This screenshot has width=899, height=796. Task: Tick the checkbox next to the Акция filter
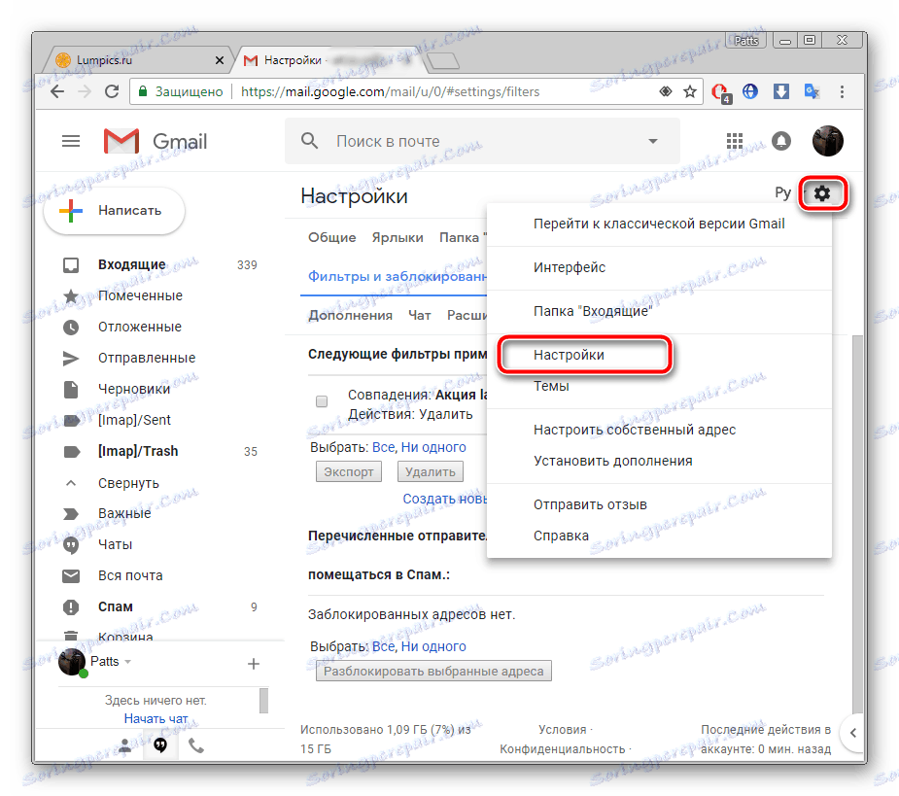click(322, 401)
